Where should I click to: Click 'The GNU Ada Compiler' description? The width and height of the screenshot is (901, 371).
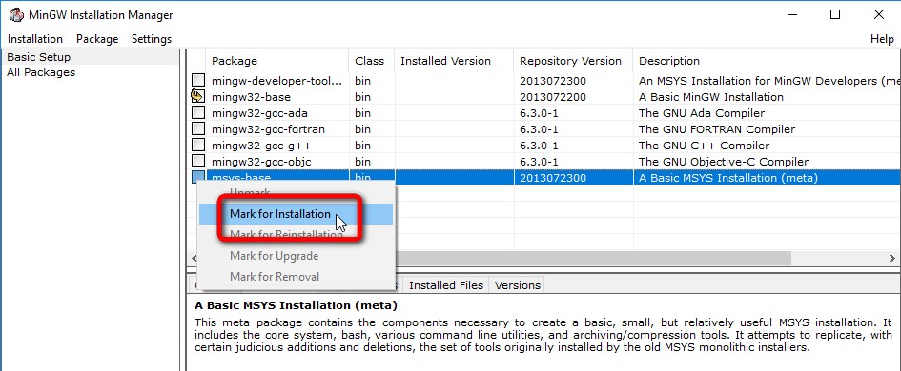(702, 113)
